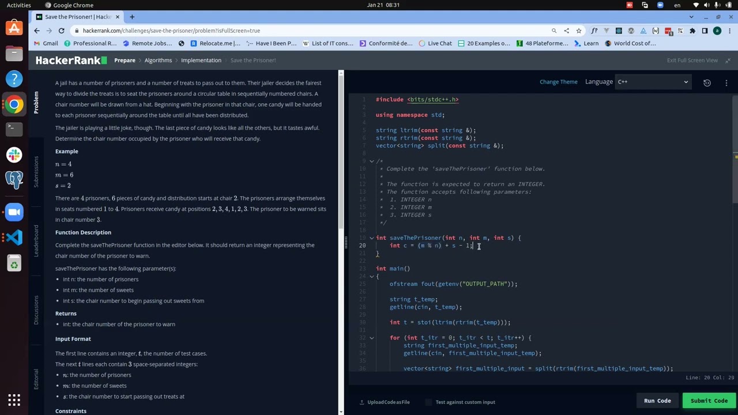Open the Gmail bookmark
The height and width of the screenshot is (415, 738).
click(46, 43)
